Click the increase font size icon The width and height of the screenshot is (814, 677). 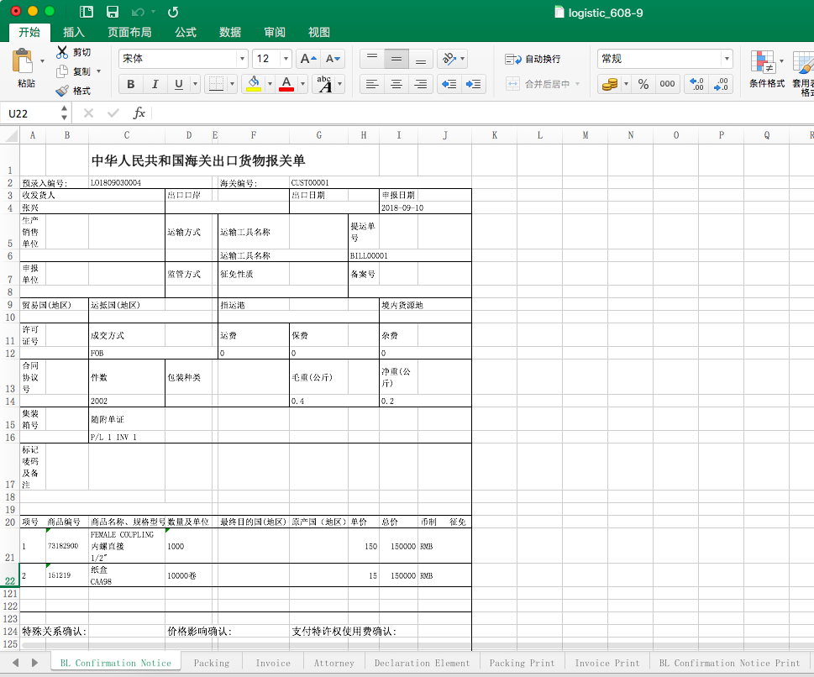click(308, 59)
